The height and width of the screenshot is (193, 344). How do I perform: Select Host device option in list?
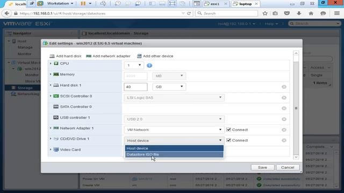[x=174, y=149]
